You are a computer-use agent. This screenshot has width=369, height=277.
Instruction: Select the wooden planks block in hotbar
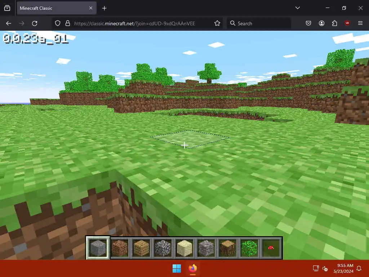click(141, 248)
